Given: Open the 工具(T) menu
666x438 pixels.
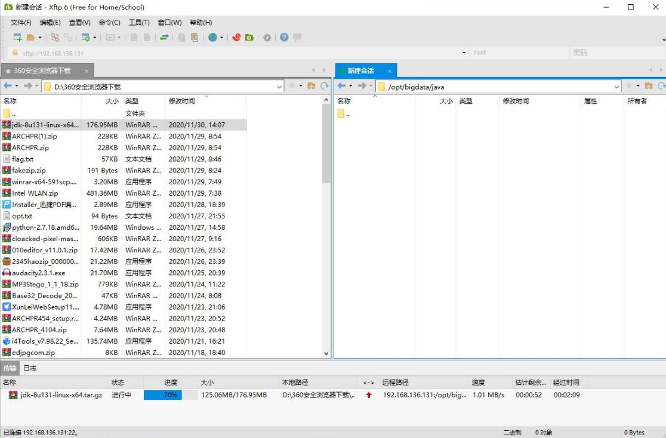Looking at the screenshot, I should 139,23.
